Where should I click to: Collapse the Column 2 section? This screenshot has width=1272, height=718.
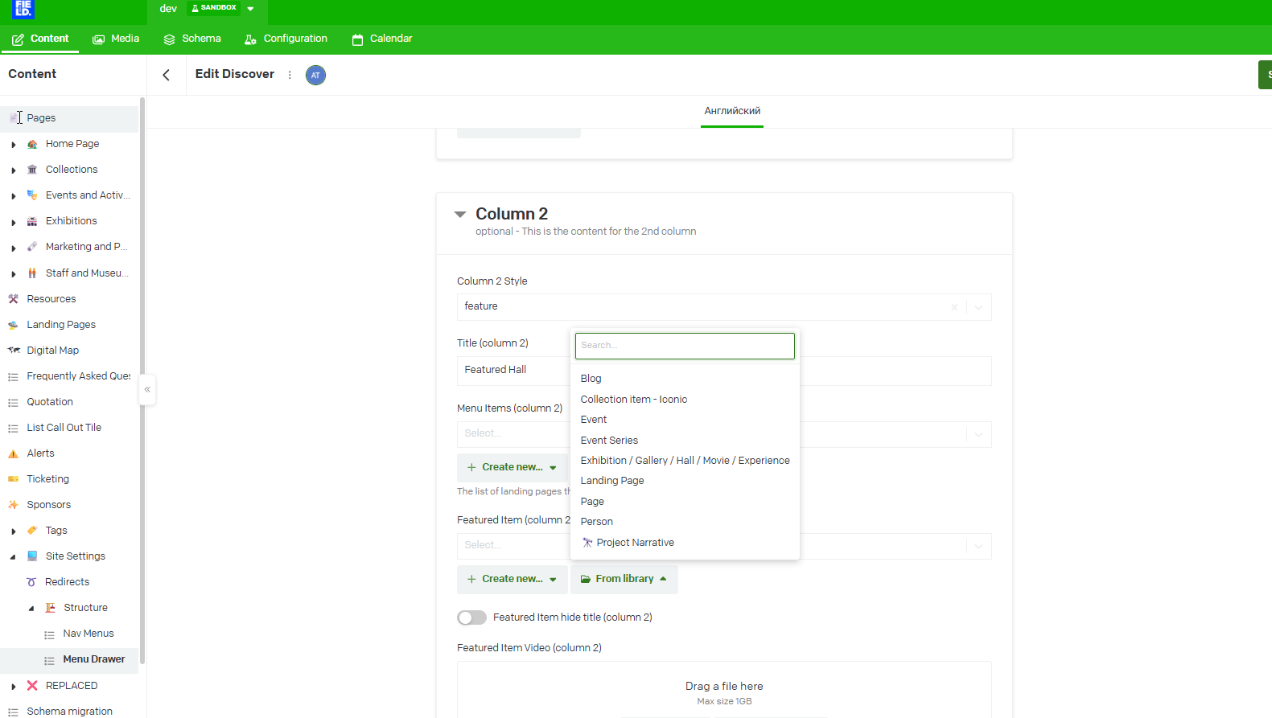[460, 215]
